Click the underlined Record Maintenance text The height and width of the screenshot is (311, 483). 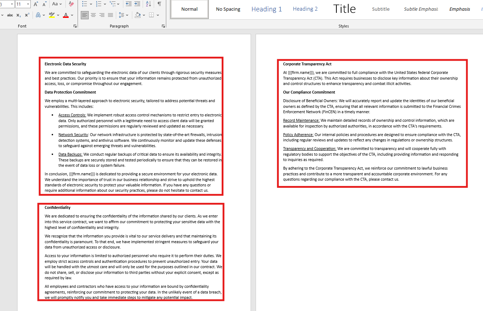pos(301,120)
